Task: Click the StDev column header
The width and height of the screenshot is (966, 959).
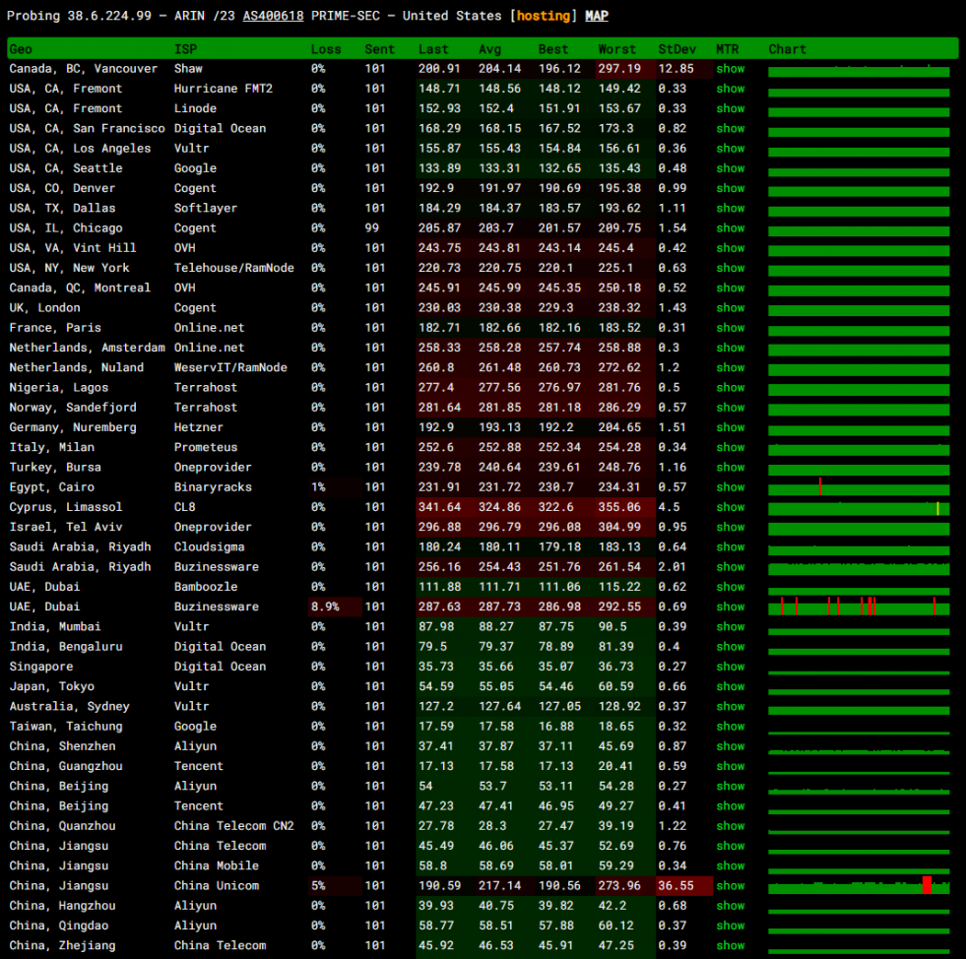Action: (677, 49)
